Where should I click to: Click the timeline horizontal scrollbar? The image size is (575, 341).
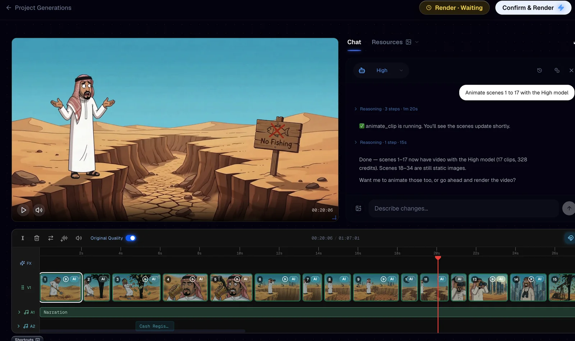pyautogui.click(x=142, y=331)
